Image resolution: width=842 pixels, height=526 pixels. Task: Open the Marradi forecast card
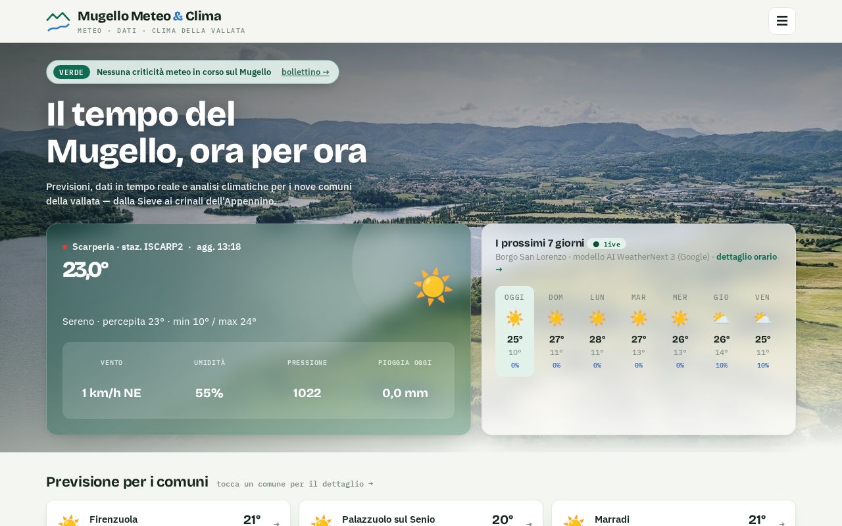point(674,514)
